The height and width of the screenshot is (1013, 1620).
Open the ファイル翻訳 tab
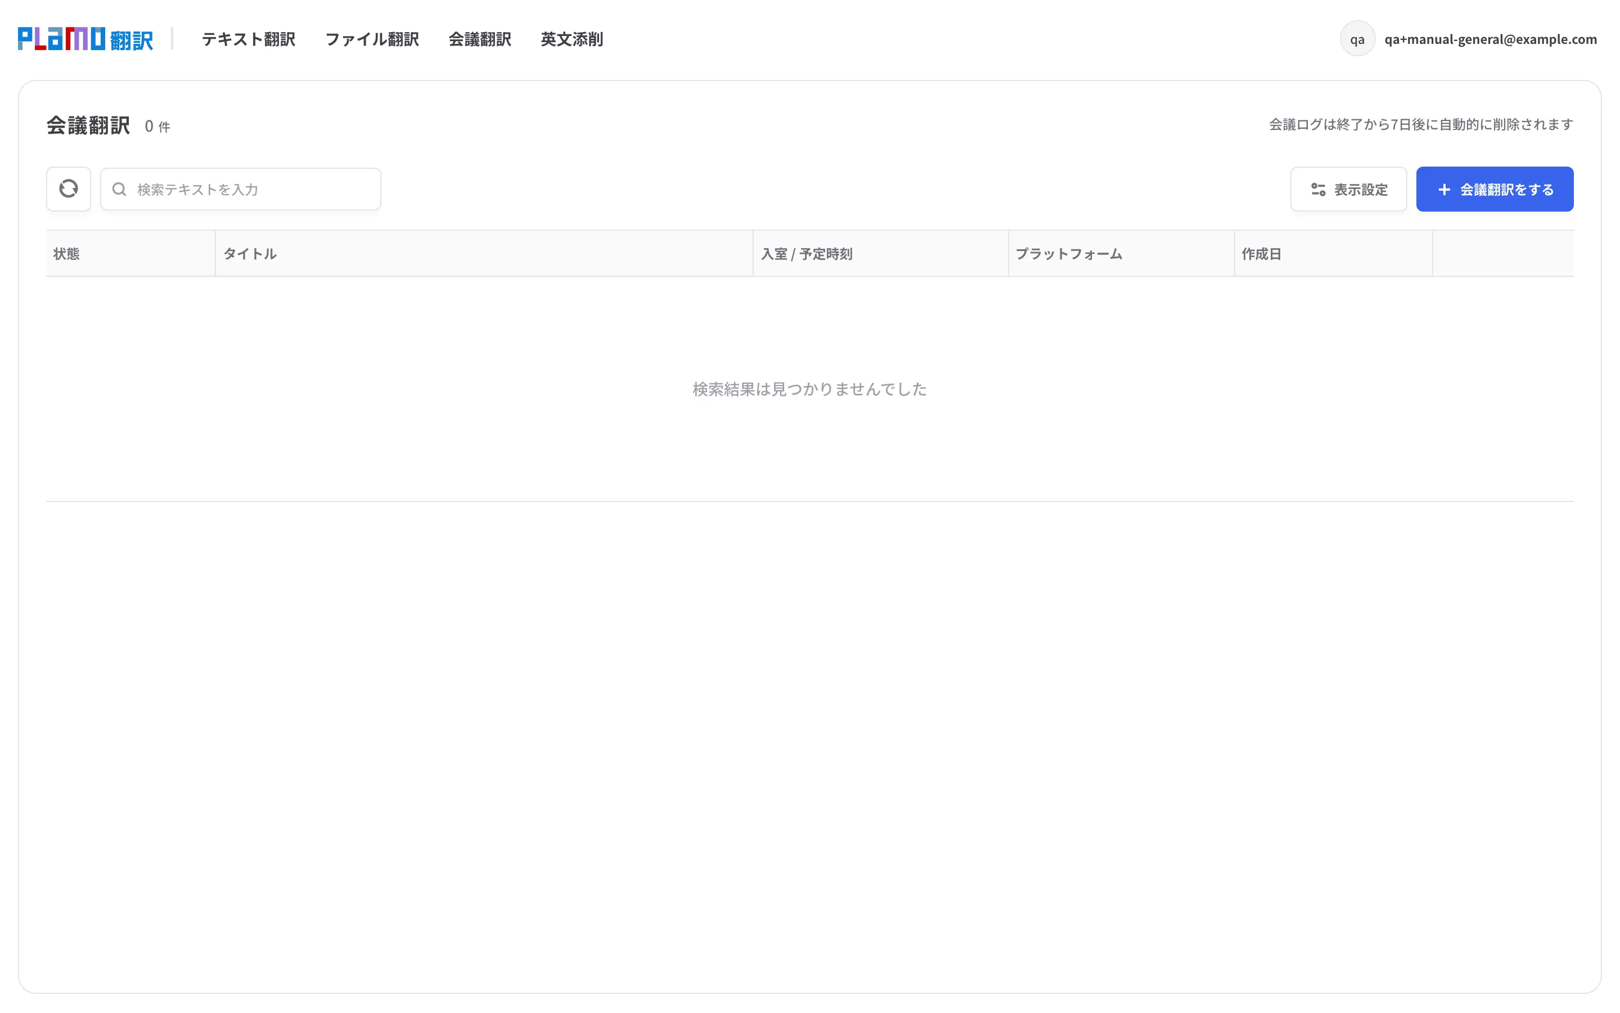tap(371, 39)
